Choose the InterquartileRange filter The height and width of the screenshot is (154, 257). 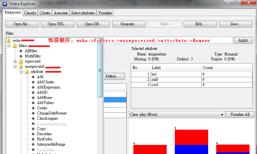tap(51, 144)
